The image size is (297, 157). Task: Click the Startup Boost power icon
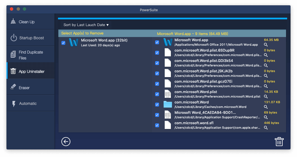14,38
